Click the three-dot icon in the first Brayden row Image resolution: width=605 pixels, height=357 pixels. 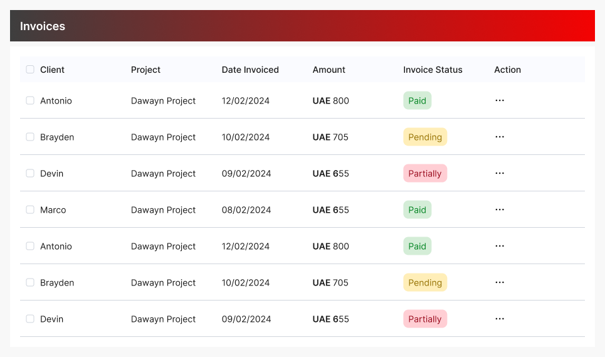pyautogui.click(x=499, y=137)
